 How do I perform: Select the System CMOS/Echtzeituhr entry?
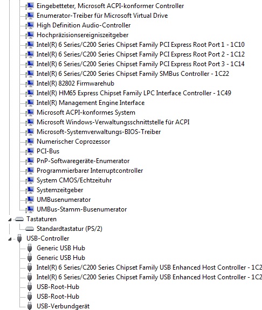[x=74, y=180]
